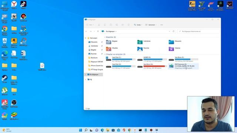The height and width of the screenshot is (133, 237).
Task: Click the Forward navigation arrow
Action: pos(91,31)
